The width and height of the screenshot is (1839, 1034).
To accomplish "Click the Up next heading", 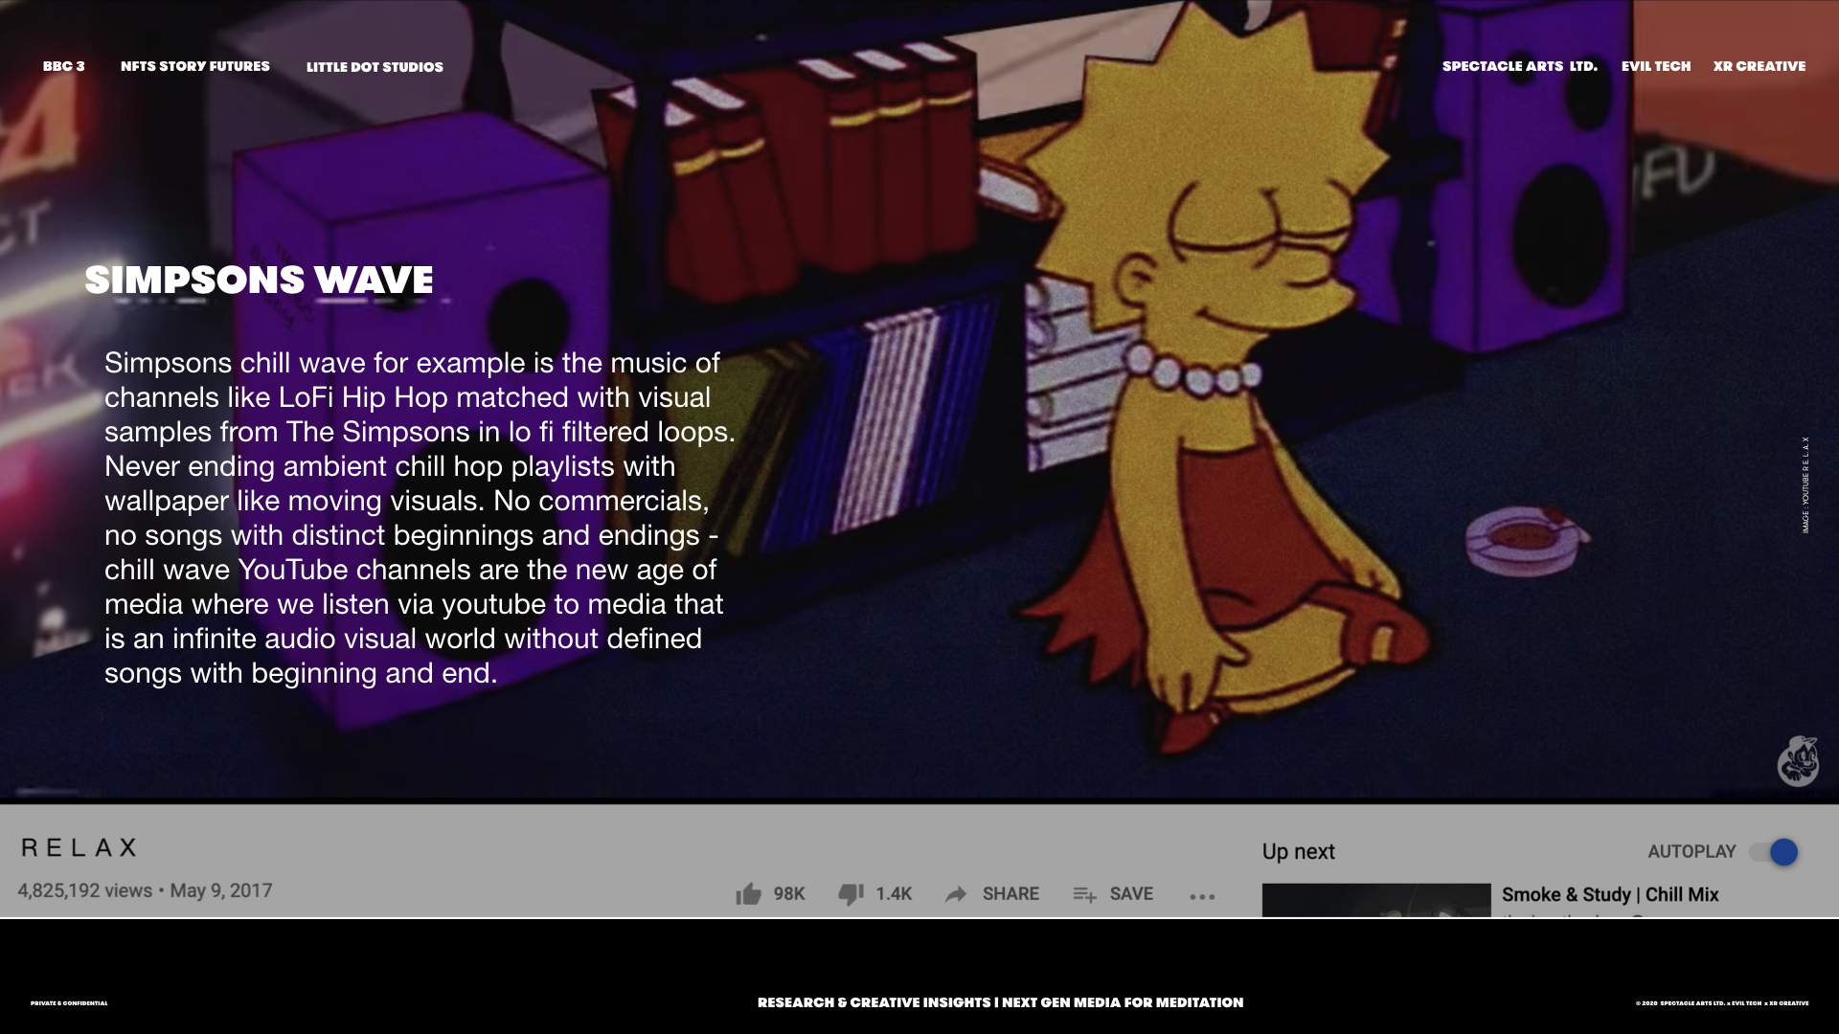I will coord(1298,851).
